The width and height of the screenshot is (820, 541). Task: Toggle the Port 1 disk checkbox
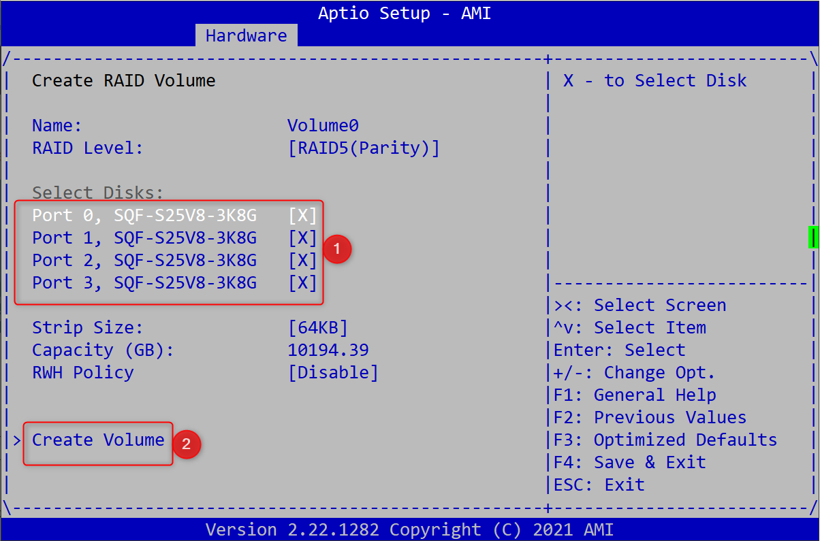[302, 238]
